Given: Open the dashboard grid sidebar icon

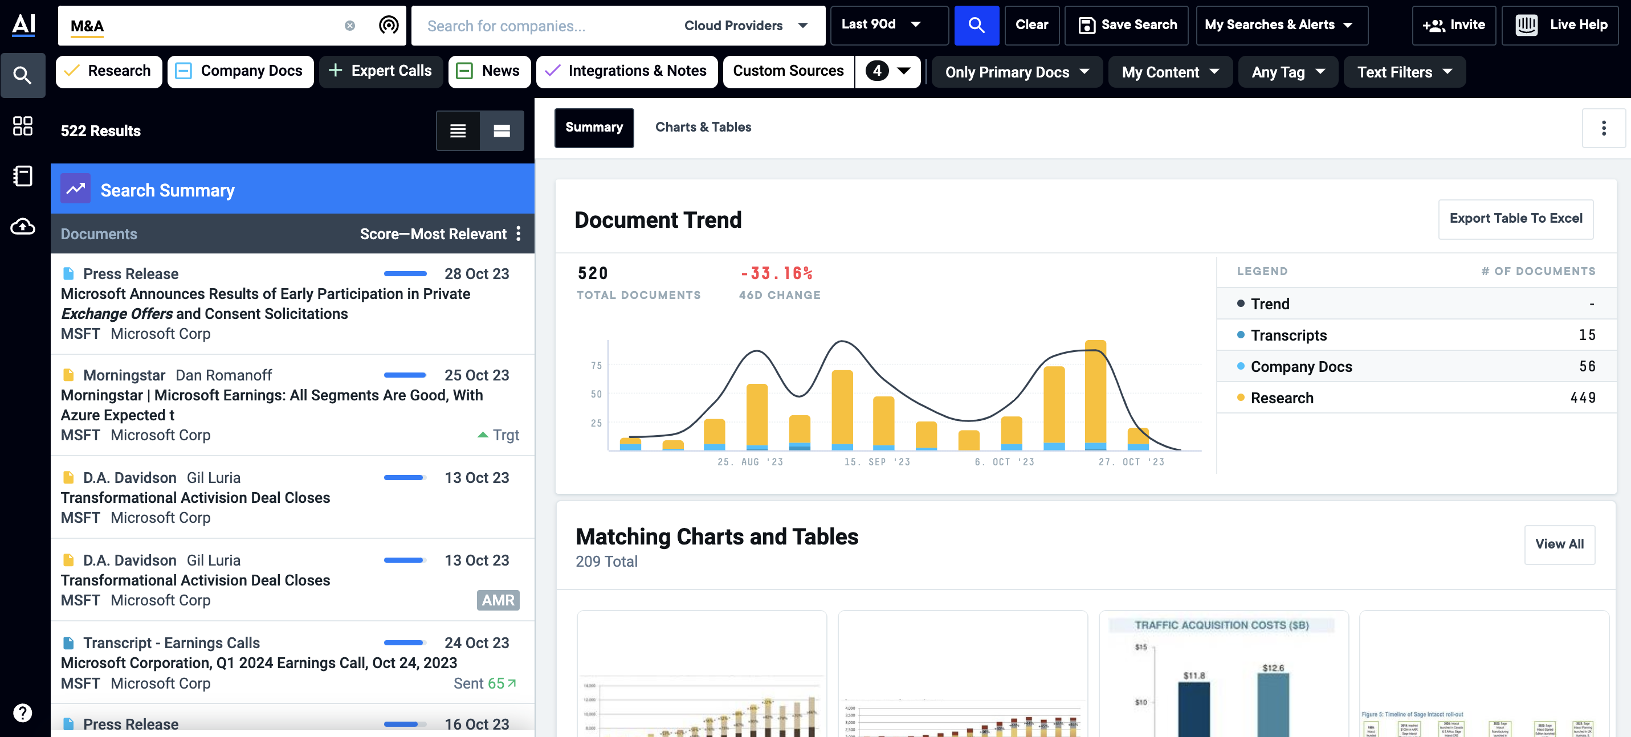Looking at the screenshot, I should coord(23,126).
